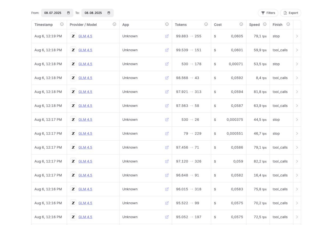Expand details chevron for the 530 → 26 row

pos(297,120)
